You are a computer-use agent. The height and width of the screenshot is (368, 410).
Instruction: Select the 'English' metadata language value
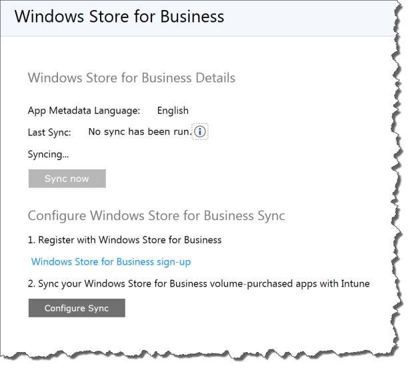[173, 111]
